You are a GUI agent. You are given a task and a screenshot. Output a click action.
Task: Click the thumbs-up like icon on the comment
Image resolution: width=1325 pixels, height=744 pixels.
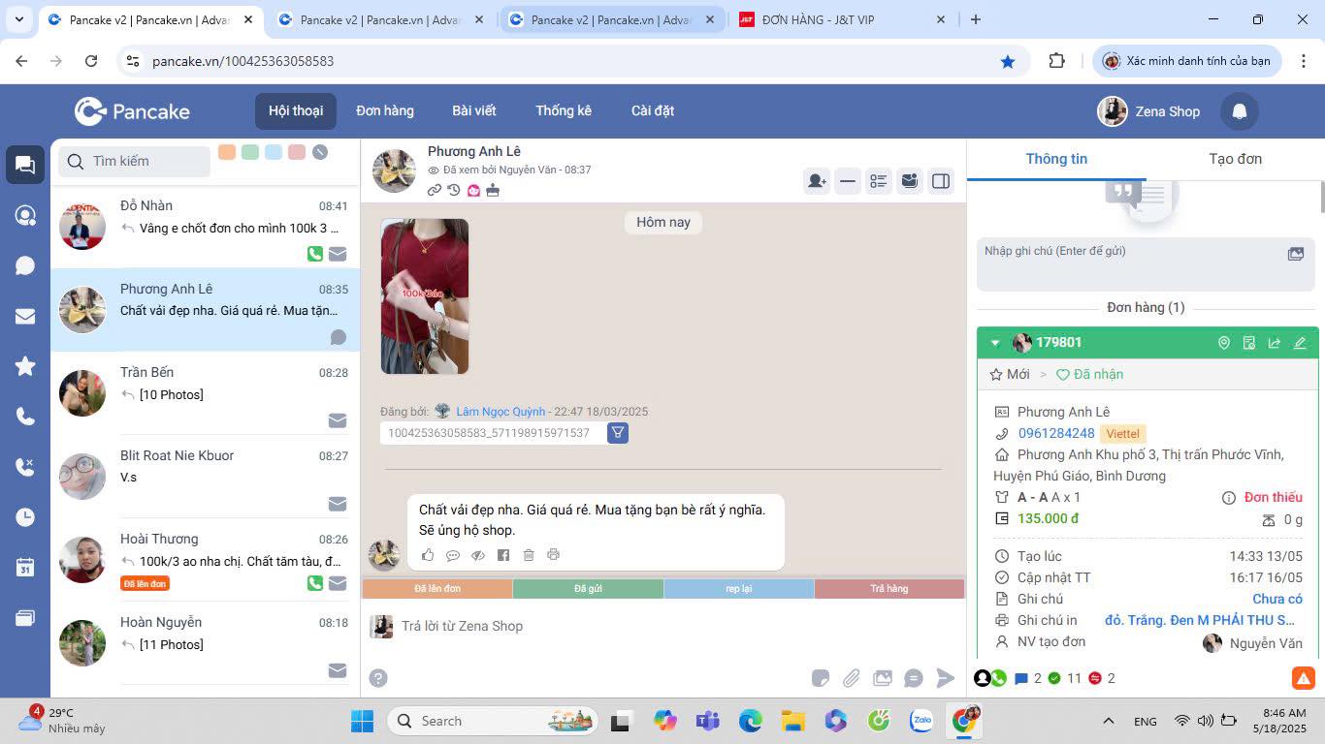point(428,555)
